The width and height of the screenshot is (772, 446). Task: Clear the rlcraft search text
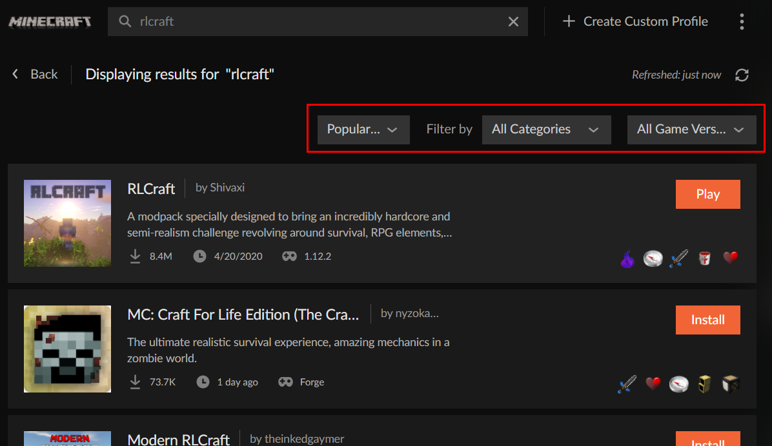pyautogui.click(x=513, y=22)
